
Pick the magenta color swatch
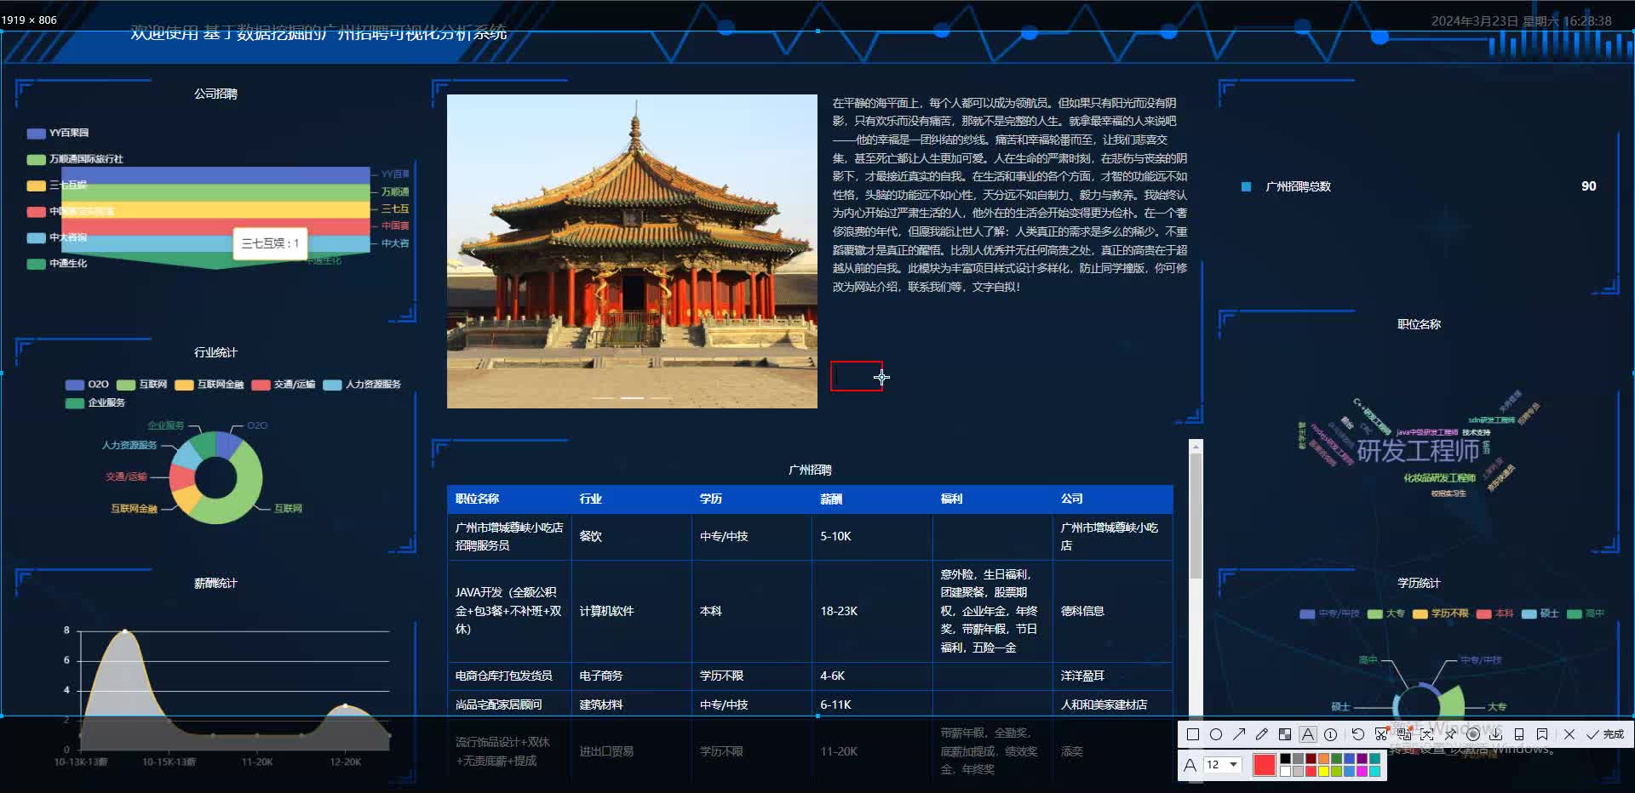[1362, 771]
